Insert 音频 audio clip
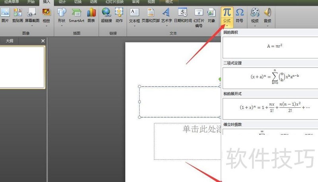Viewport: 318px width, 182px height. [268, 12]
